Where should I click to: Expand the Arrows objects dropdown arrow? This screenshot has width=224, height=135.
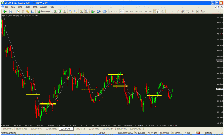205,11
